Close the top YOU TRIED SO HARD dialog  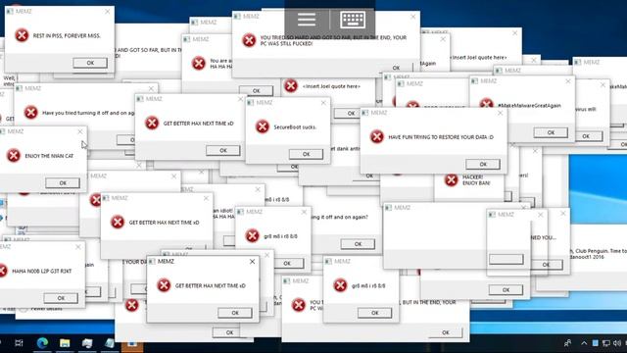pyautogui.click(x=413, y=17)
